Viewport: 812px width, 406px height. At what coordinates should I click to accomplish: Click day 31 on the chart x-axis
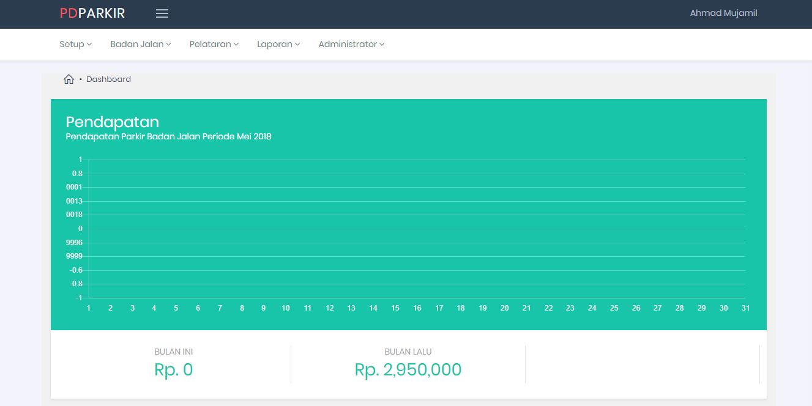[745, 308]
